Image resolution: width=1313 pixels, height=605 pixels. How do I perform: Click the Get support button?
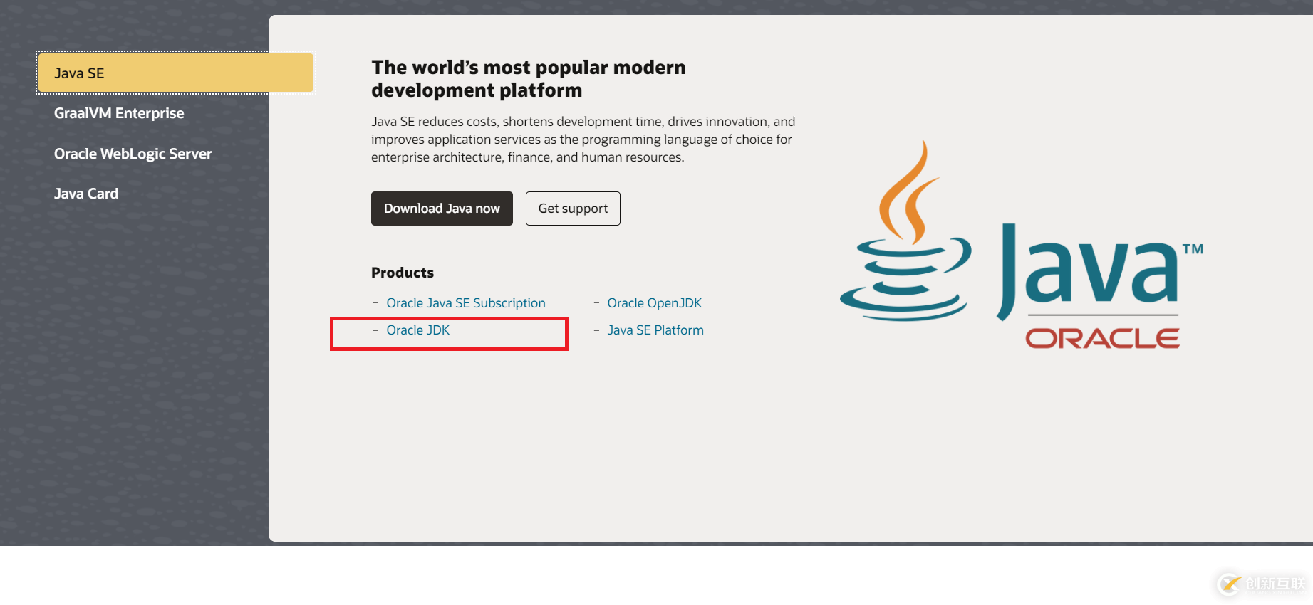point(573,209)
